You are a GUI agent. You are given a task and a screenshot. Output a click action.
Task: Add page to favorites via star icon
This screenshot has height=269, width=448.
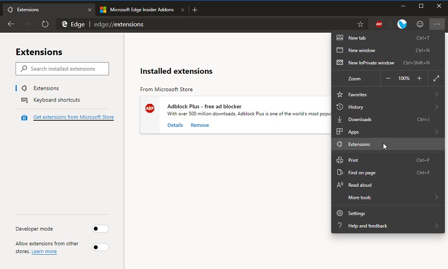point(360,24)
